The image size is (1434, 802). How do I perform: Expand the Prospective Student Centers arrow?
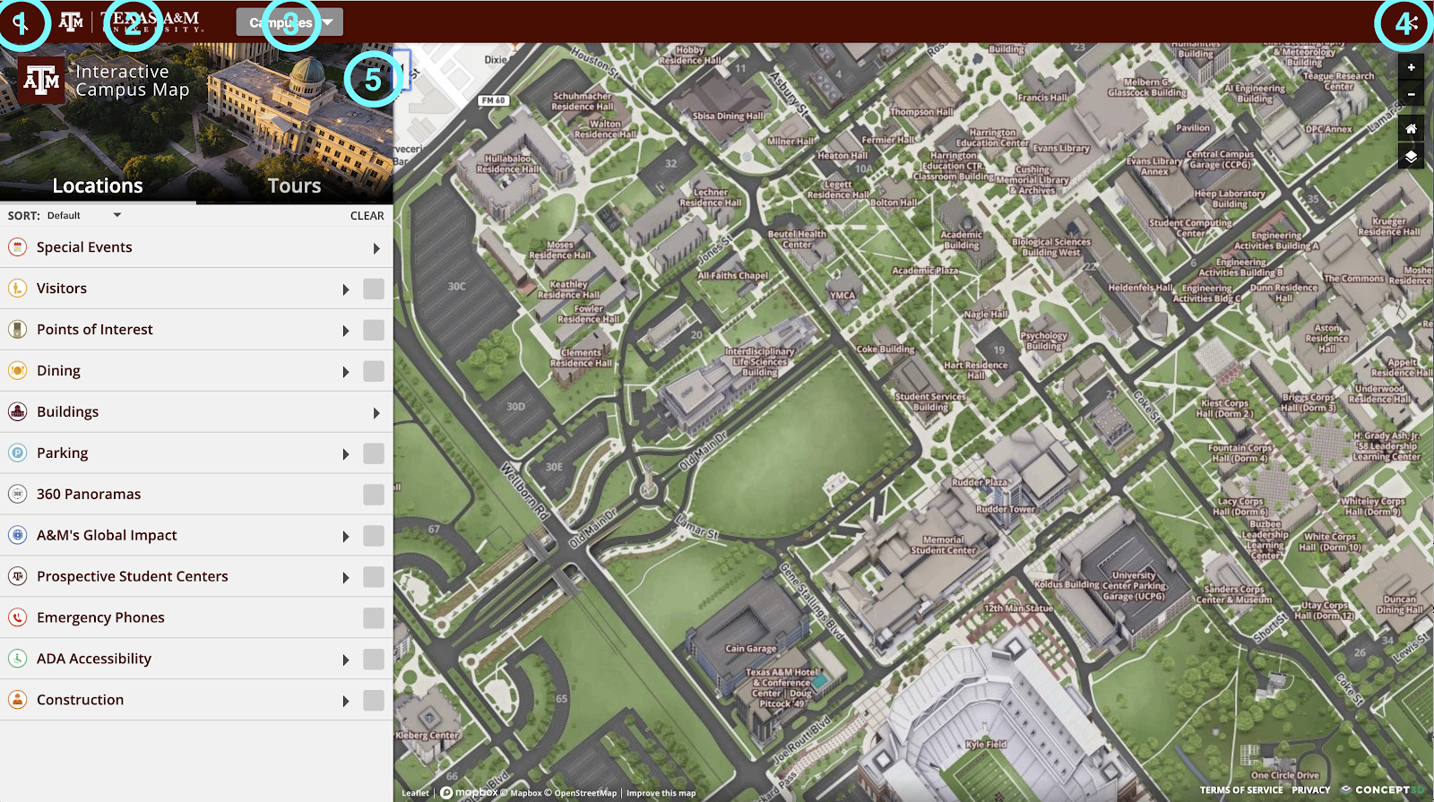(346, 578)
